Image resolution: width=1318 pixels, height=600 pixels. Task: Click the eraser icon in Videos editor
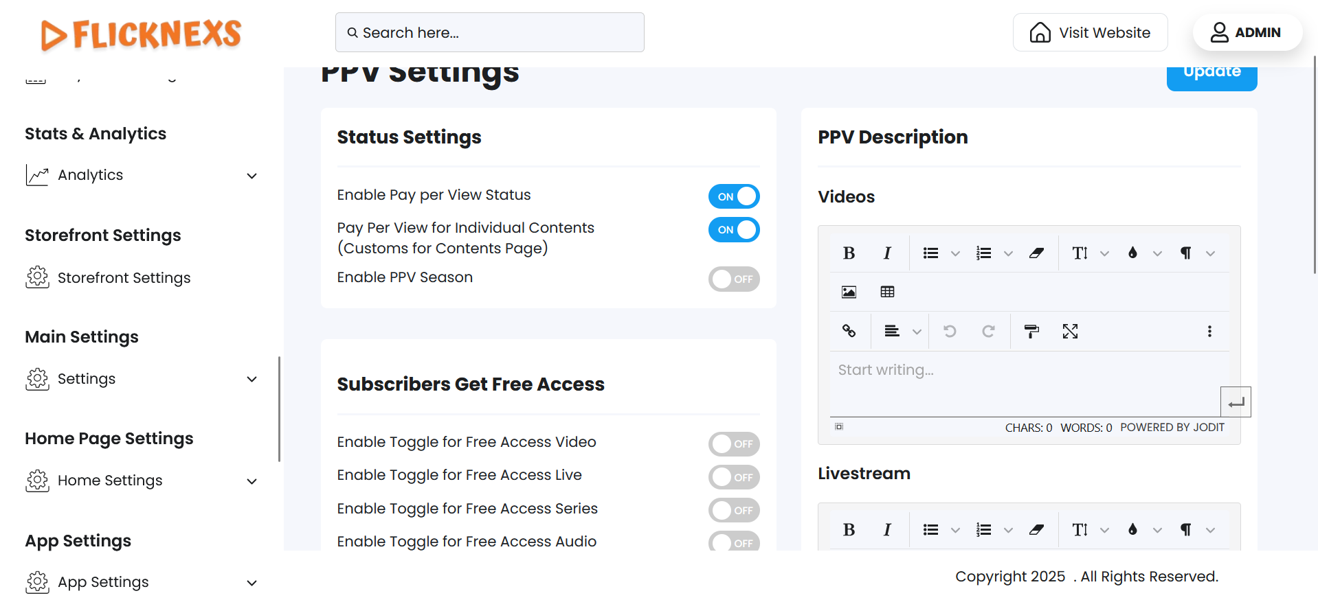1036,253
